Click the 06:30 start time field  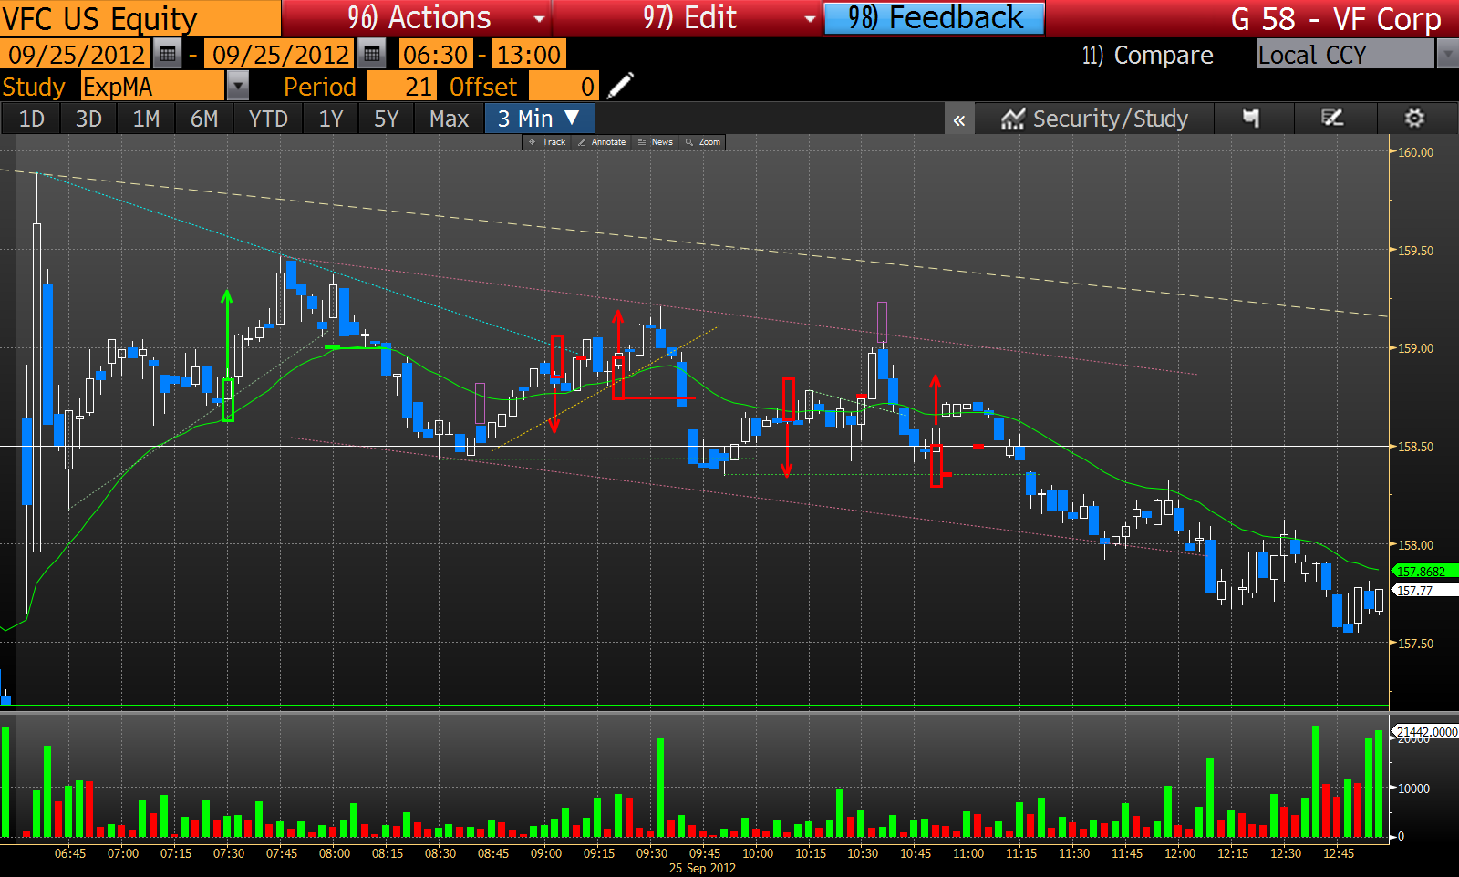pyautogui.click(x=436, y=55)
